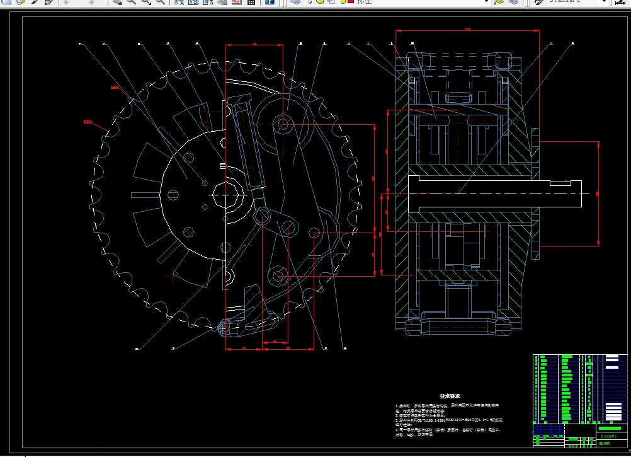Select the title block at bottom right
Viewport: 631px width, 457px height.
pyautogui.click(x=580, y=436)
